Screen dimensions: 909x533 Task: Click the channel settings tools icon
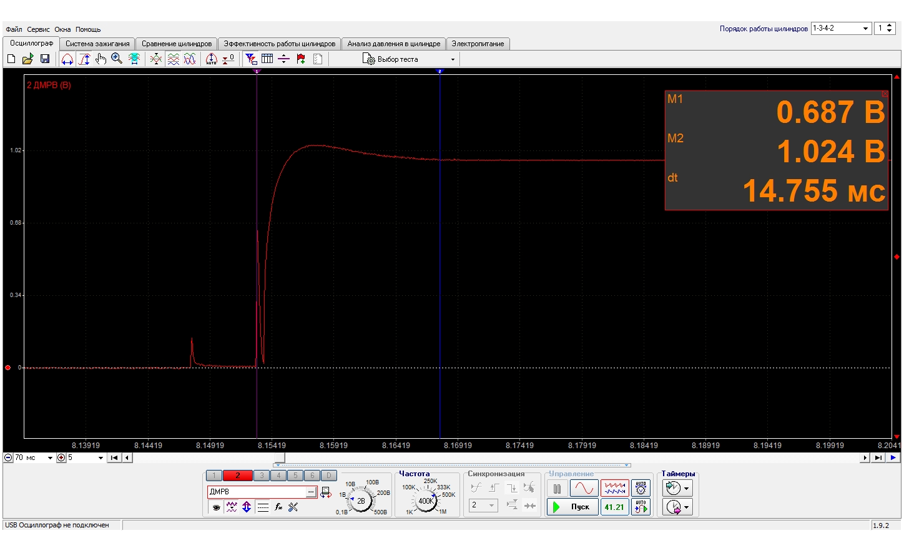coord(293,507)
